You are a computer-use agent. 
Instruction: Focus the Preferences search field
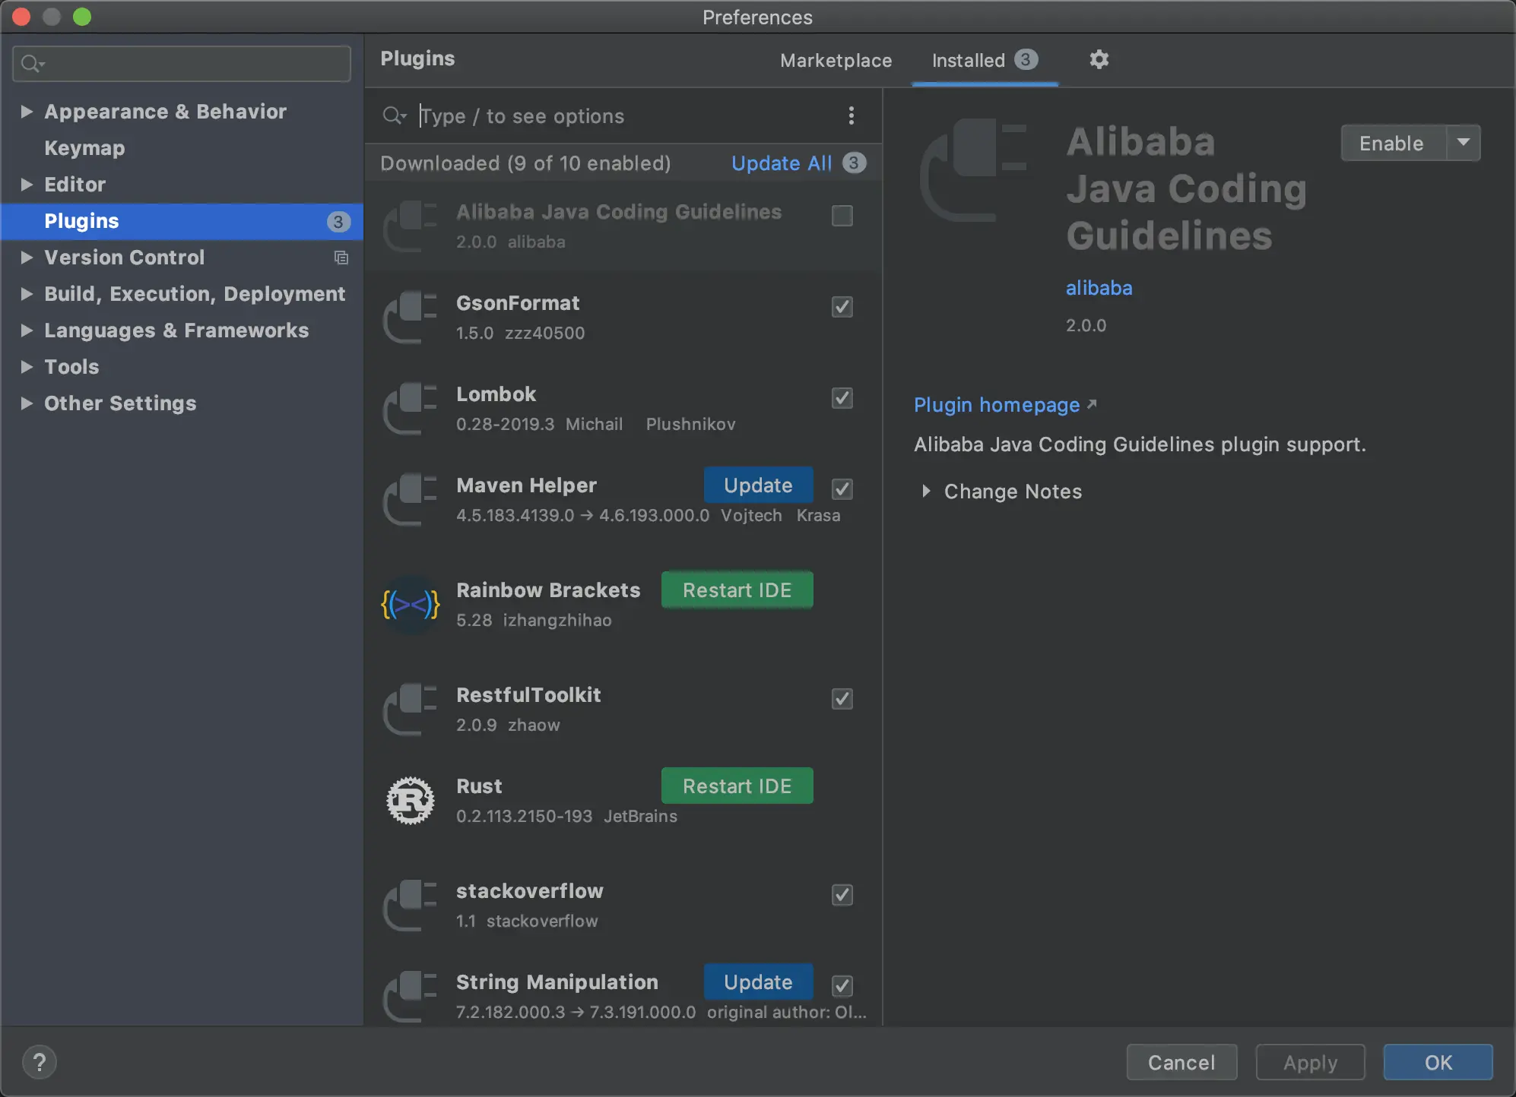pos(190,64)
